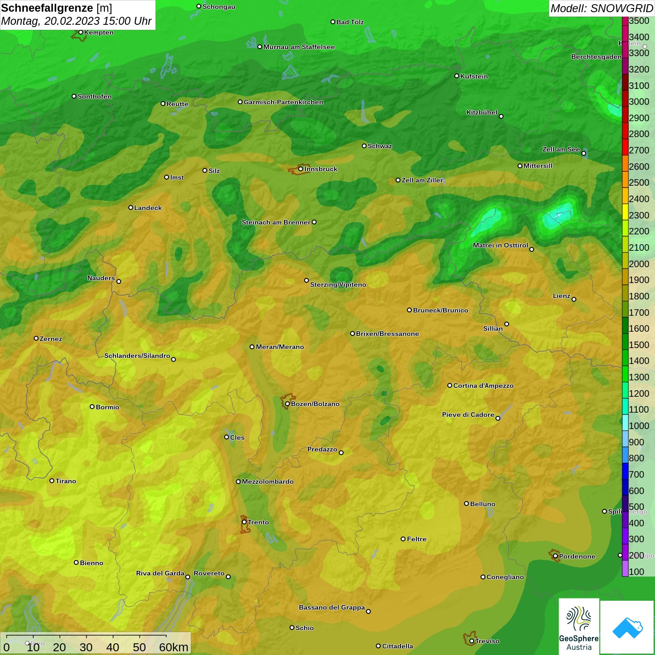Click the Mittersill location dot
655x655 pixels.
click(x=520, y=166)
